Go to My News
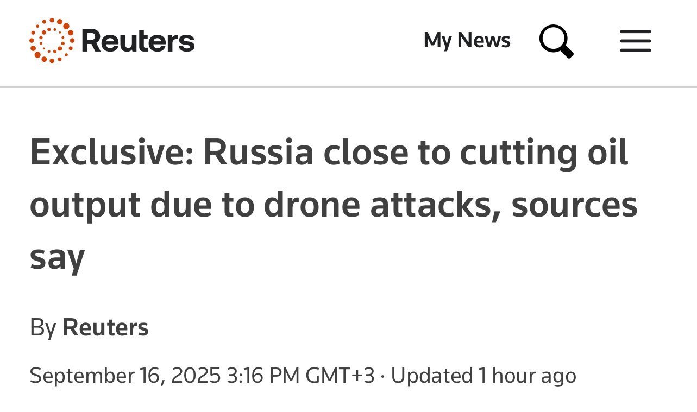697x412 pixels. point(467,41)
